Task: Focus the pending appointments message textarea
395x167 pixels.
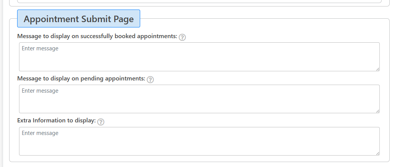Action: [199, 99]
